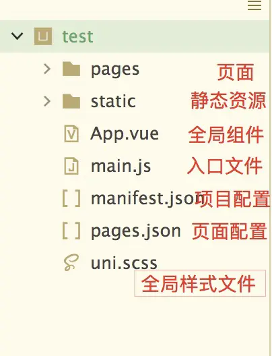Expand the static folder arrow
272x356 pixels.
click(x=47, y=101)
